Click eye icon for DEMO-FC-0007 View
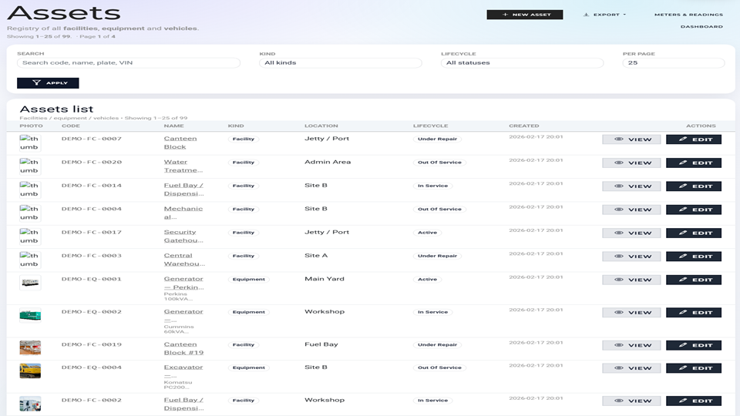This screenshot has width=740, height=416. (618, 140)
